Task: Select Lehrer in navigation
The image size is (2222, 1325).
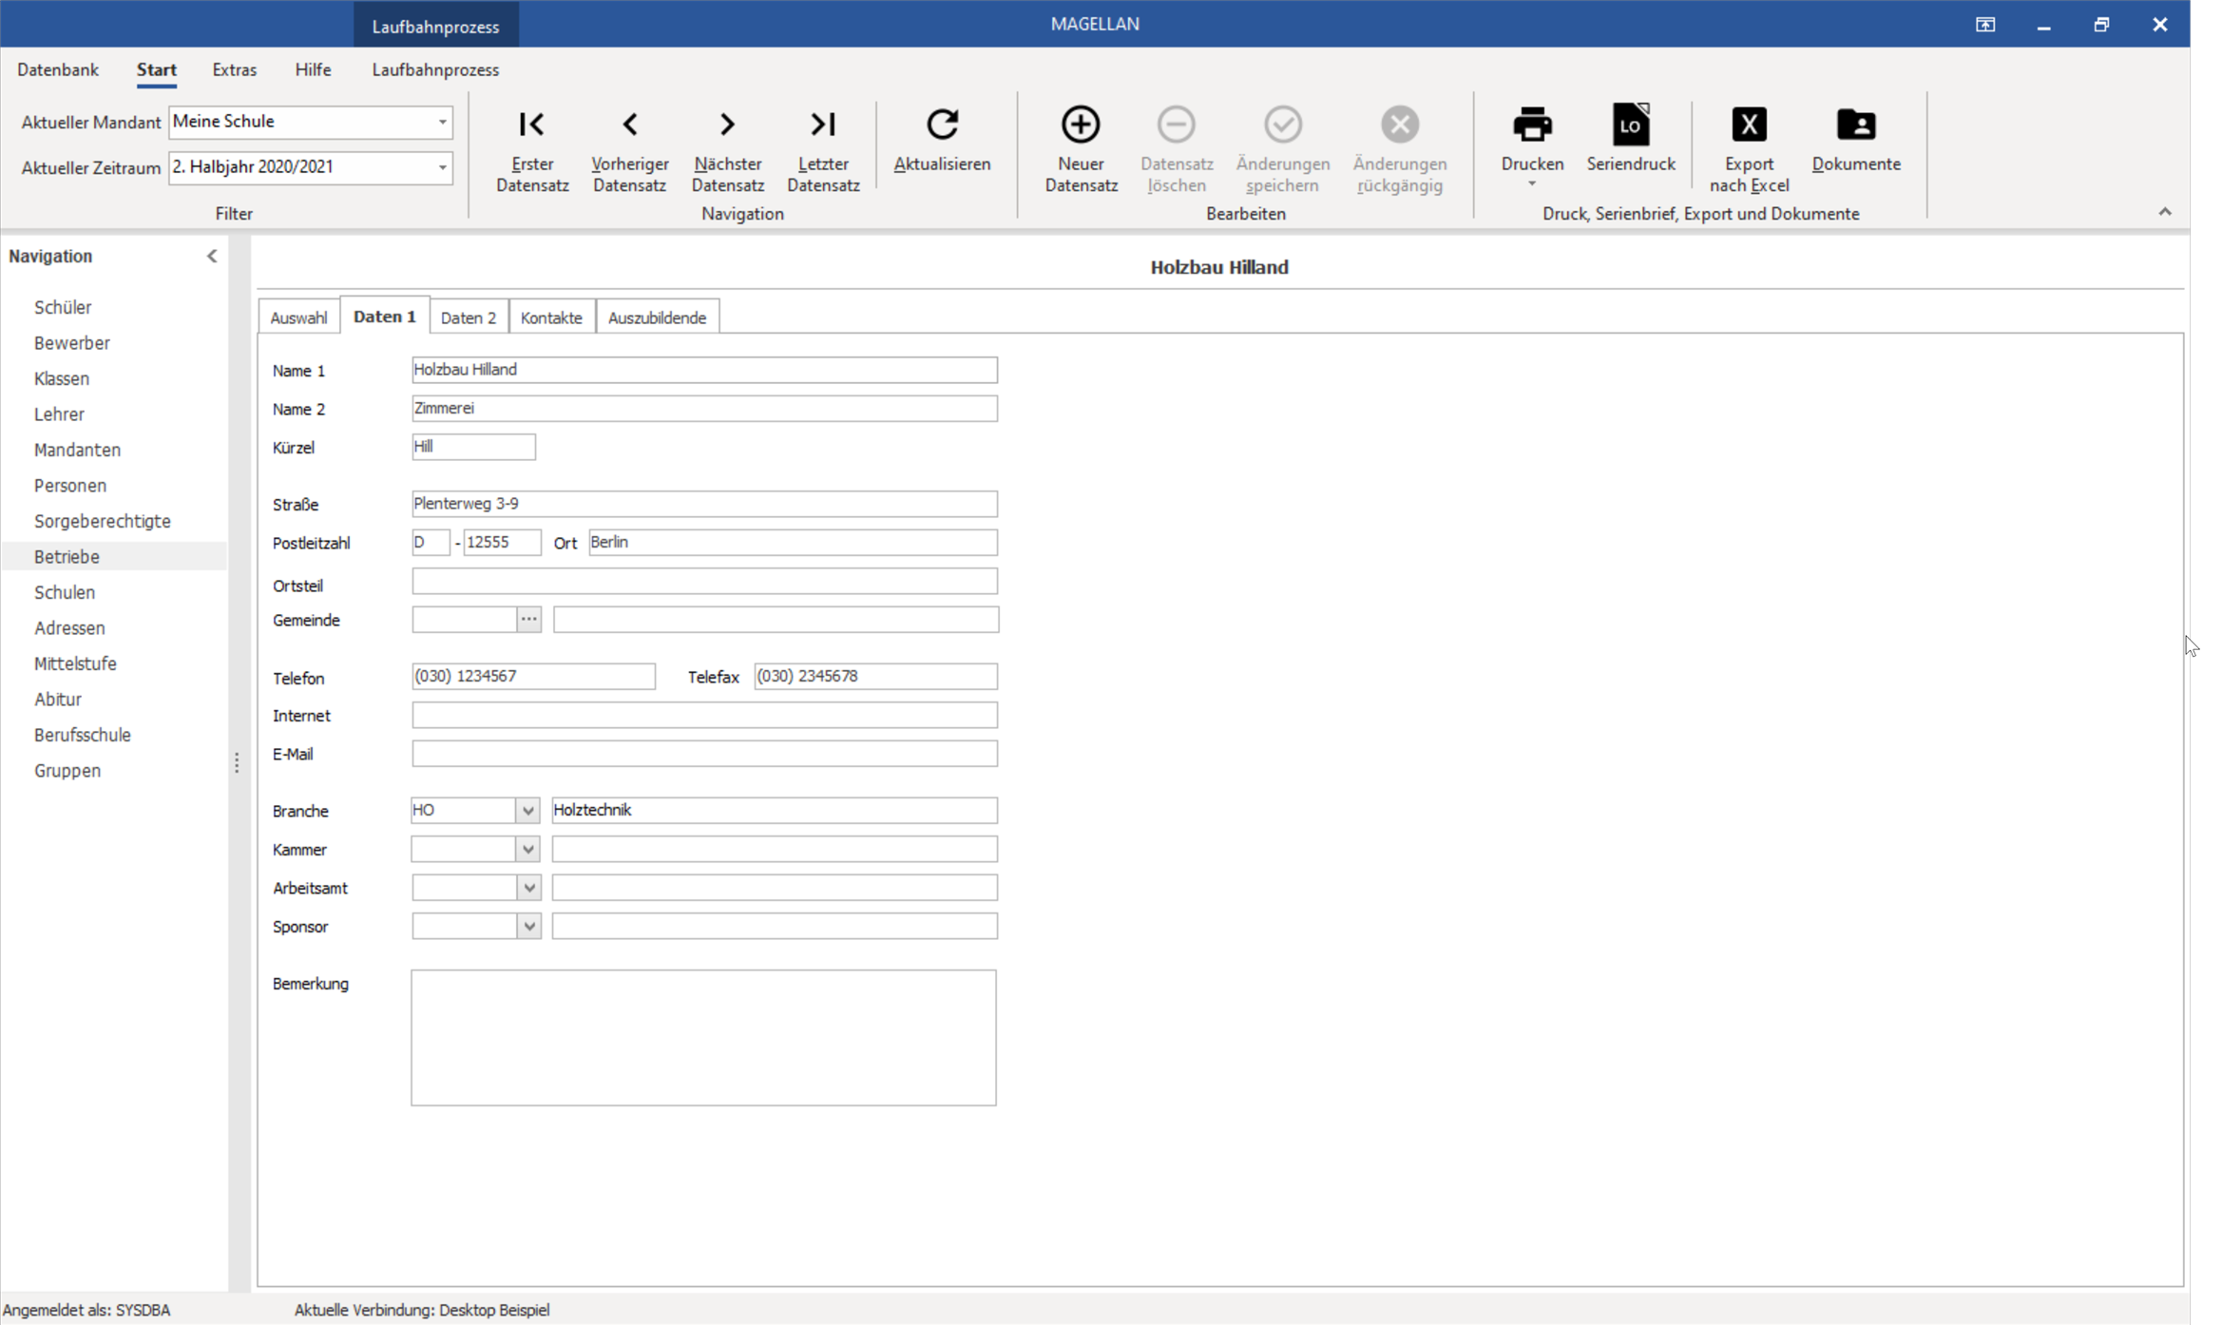Action: click(59, 413)
